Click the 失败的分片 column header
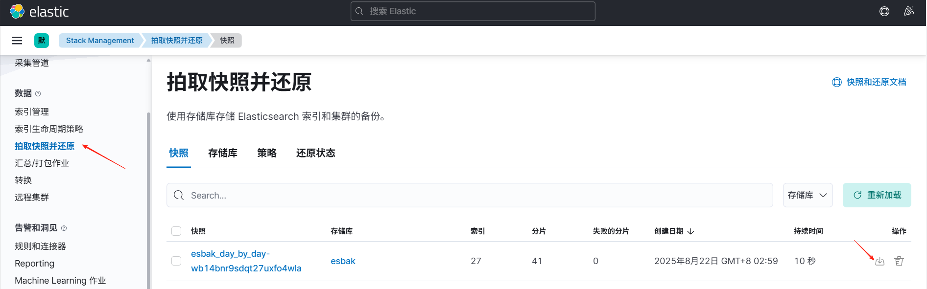927x289 pixels. (x=611, y=231)
